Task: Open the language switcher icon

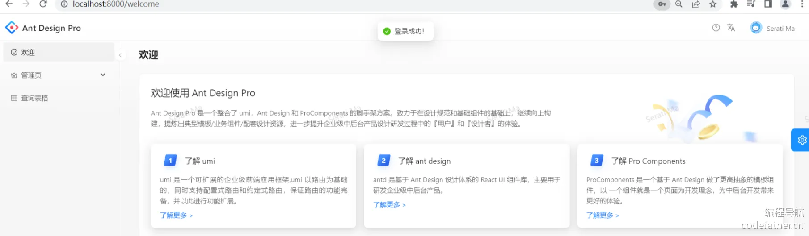Action: [731, 28]
